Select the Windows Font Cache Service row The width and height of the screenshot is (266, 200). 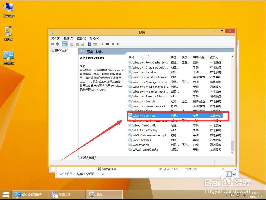coord(175,63)
